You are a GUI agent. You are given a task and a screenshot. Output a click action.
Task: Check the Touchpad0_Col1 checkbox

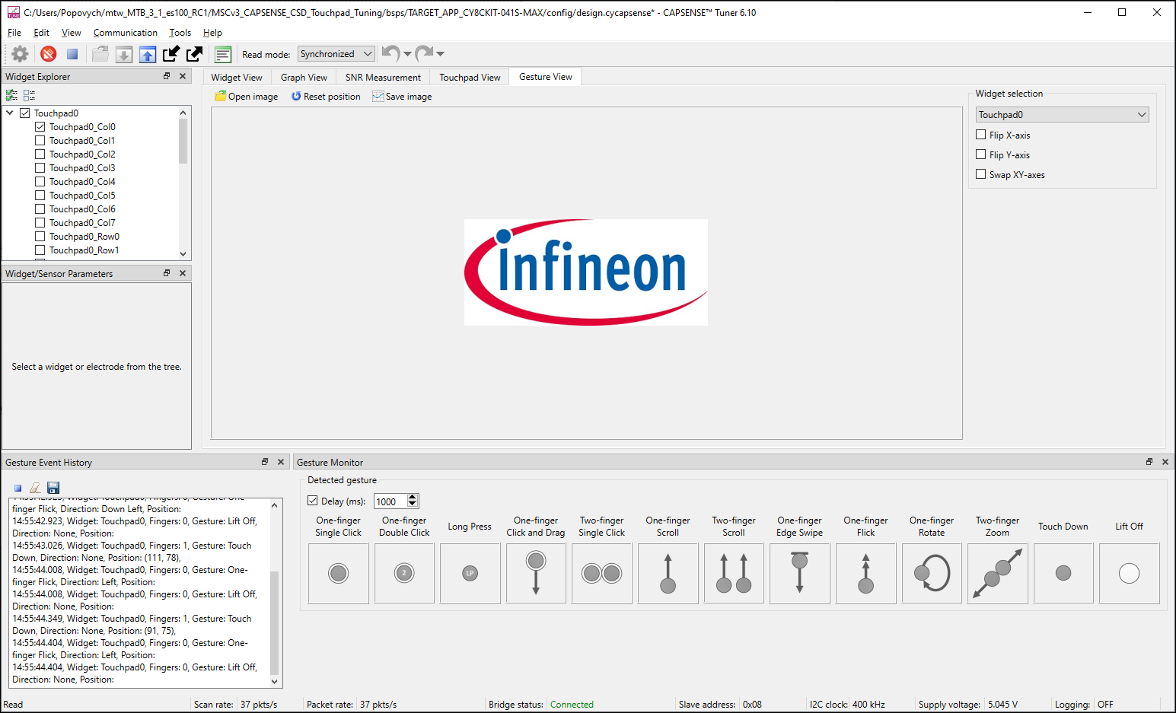(x=40, y=141)
